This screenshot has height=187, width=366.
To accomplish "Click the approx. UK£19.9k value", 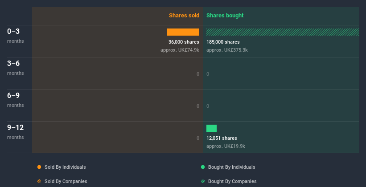I will tap(226, 146).
